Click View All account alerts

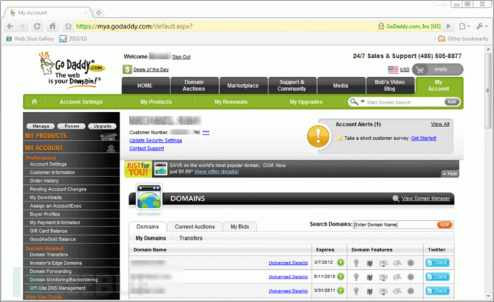coord(440,124)
